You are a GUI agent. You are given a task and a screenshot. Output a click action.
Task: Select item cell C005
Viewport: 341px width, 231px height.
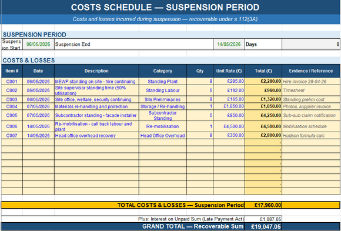[x=12, y=115]
